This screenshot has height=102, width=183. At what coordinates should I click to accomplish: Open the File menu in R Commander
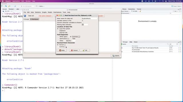click(x=25, y=12)
